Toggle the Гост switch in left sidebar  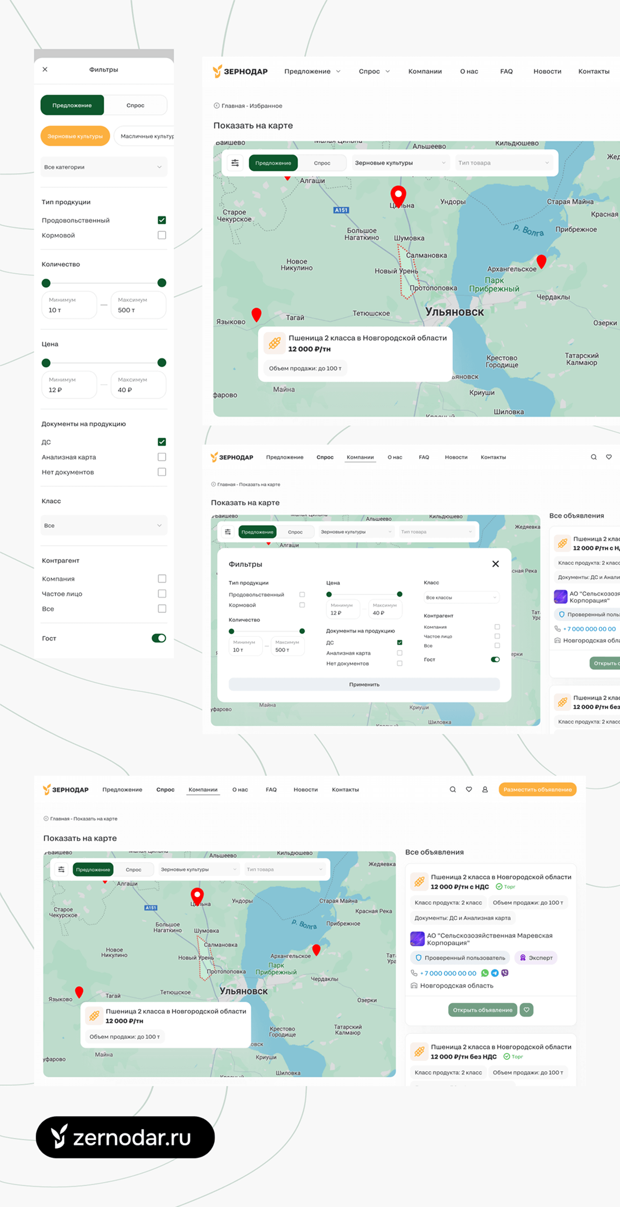point(159,638)
